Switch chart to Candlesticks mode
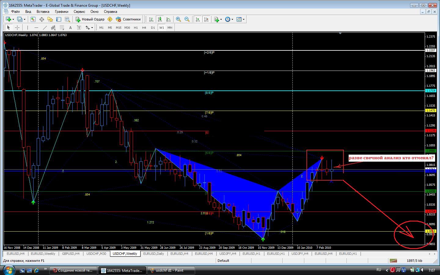The height and width of the screenshot is (275, 440). [x=159, y=19]
